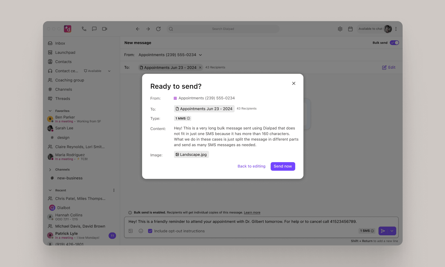Reload using the refresh icon
Viewport: 445px width, 267px height.
coord(158,29)
